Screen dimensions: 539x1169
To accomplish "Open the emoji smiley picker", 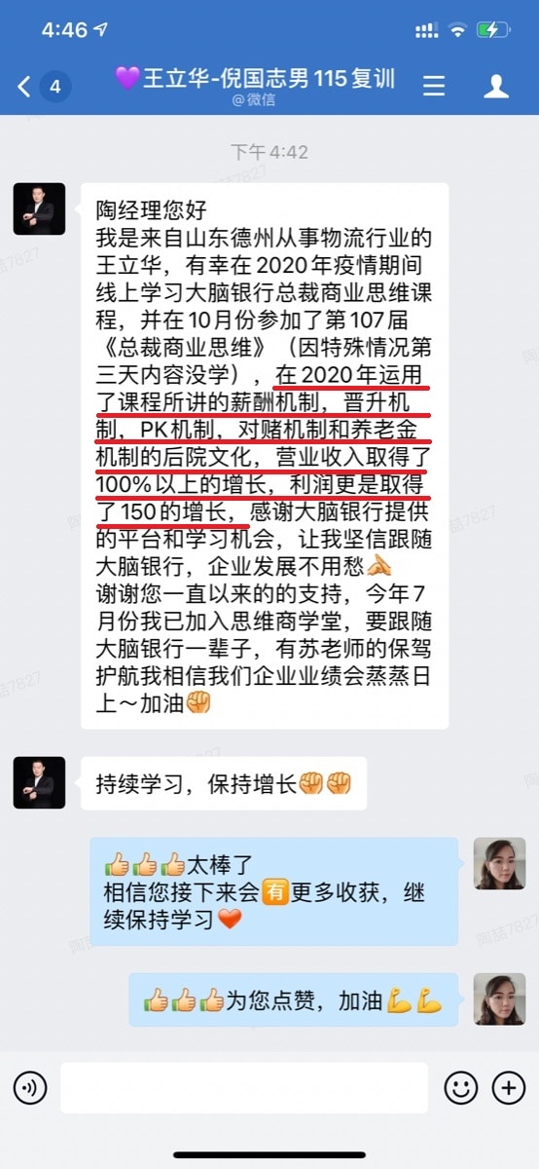I will pos(461,1087).
